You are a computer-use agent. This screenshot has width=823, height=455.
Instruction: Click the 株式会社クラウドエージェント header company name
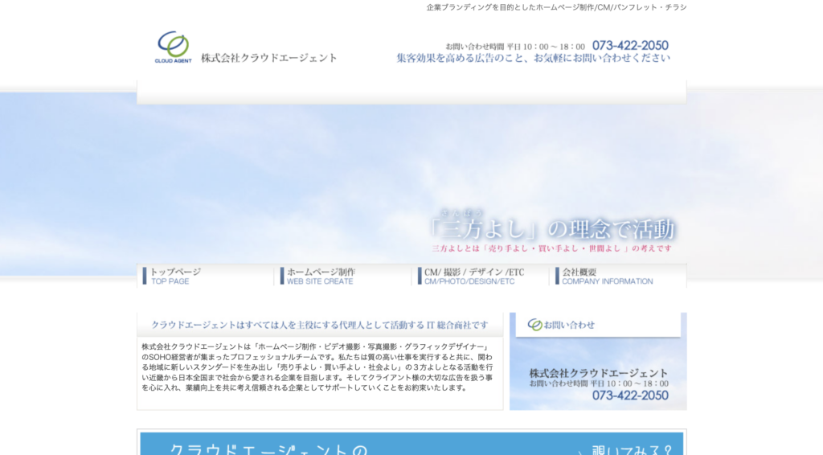click(269, 58)
